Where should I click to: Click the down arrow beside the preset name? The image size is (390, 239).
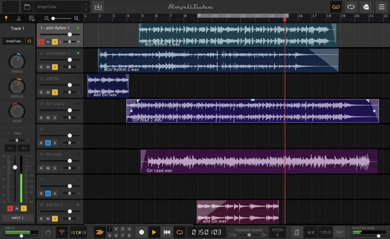(86, 9)
